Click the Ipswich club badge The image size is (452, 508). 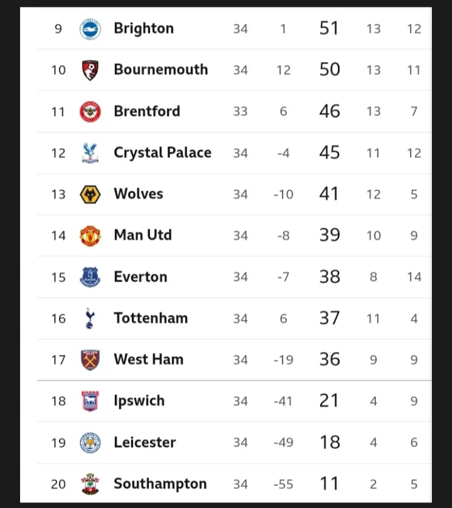[x=90, y=401]
